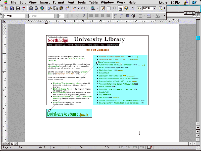Paste using the clipboard icon
Viewport: 201px width, 151px height.
pyautogui.click(x=61, y=8)
